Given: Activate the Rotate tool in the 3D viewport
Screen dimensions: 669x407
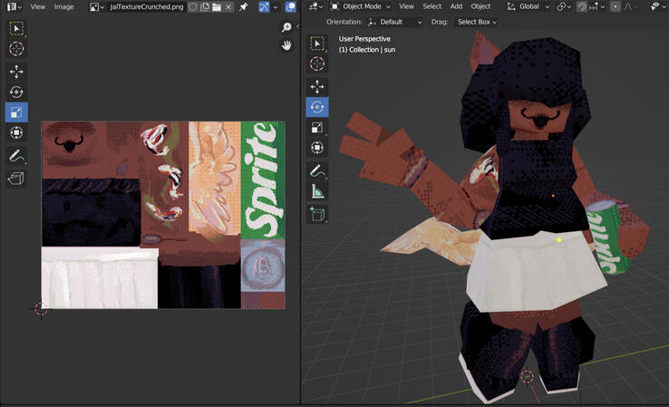Looking at the screenshot, I should click(316, 107).
